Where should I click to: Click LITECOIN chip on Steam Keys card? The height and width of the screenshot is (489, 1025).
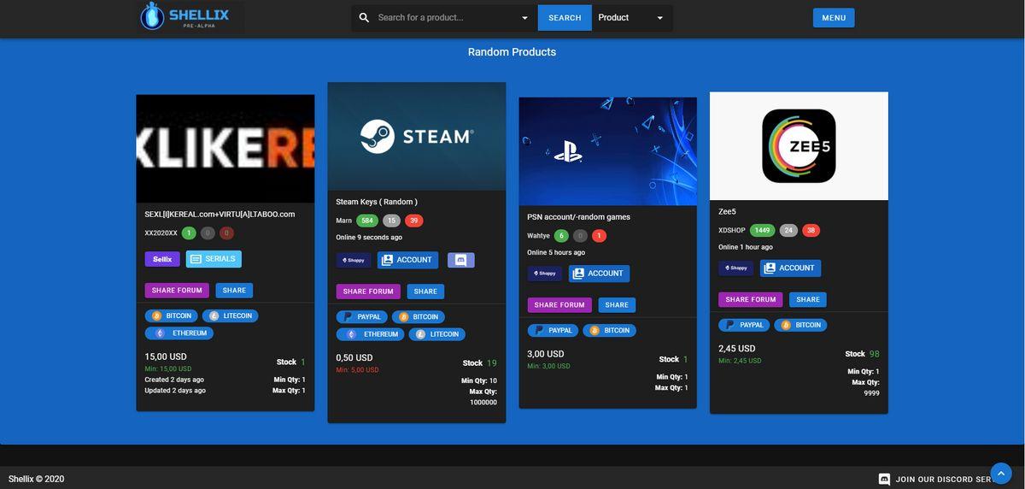437,334
